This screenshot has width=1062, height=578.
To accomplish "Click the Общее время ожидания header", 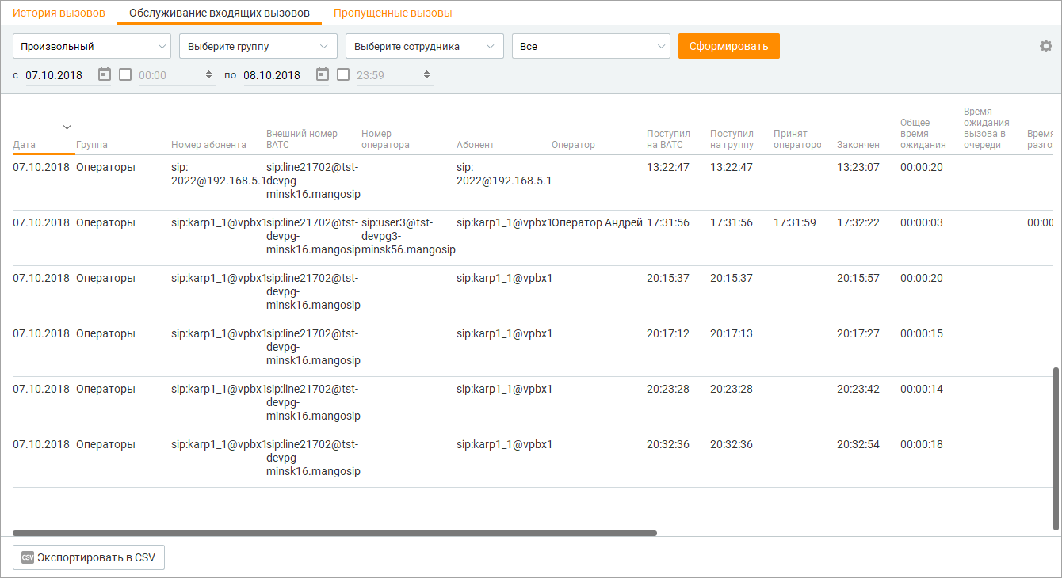I will [923, 134].
